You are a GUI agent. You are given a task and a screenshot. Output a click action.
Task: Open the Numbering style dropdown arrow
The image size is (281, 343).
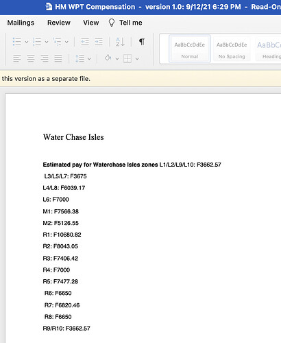[x=47, y=42]
